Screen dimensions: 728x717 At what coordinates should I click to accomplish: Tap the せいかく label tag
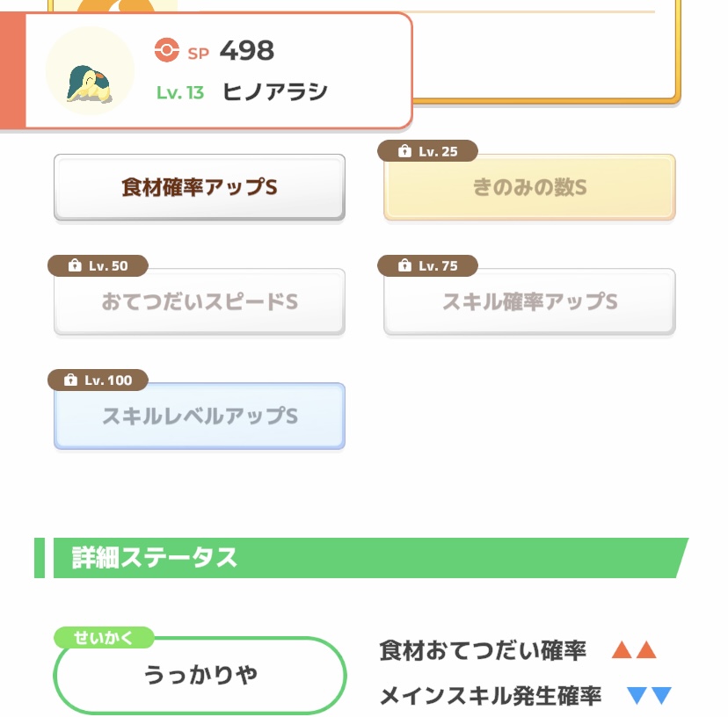104,638
